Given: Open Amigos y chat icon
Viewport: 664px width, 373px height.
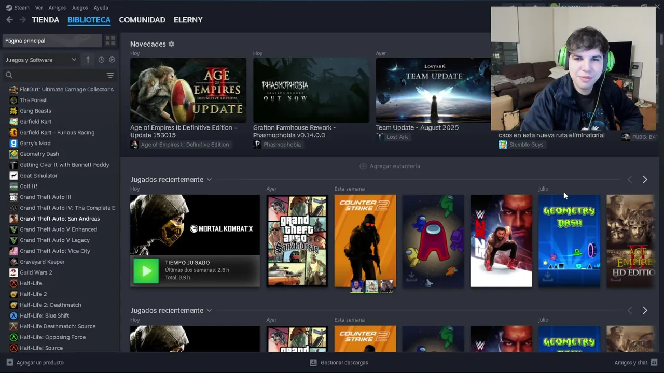Looking at the screenshot, I should (x=654, y=363).
